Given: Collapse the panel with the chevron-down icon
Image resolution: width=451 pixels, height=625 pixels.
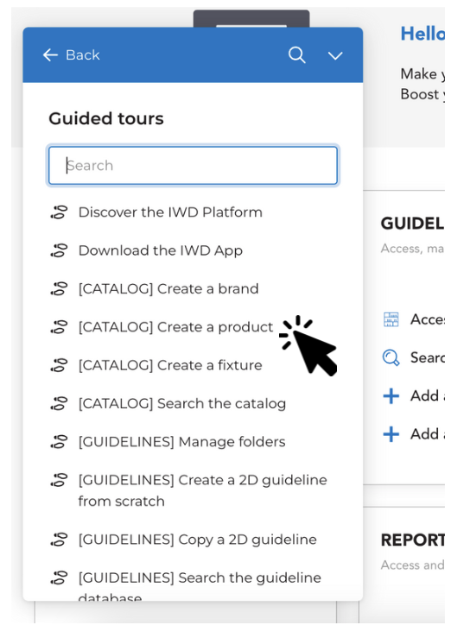Looking at the screenshot, I should (x=335, y=55).
